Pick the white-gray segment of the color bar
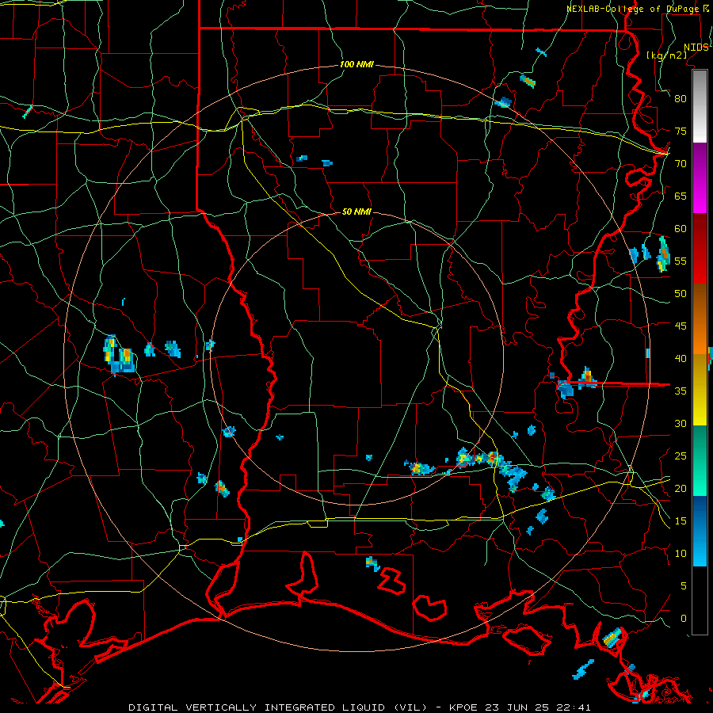The width and height of the screenshot is (713, 713). (x=700, y=107)
